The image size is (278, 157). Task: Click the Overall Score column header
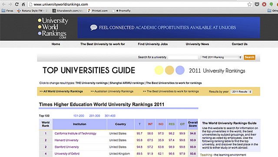point(193,124)
